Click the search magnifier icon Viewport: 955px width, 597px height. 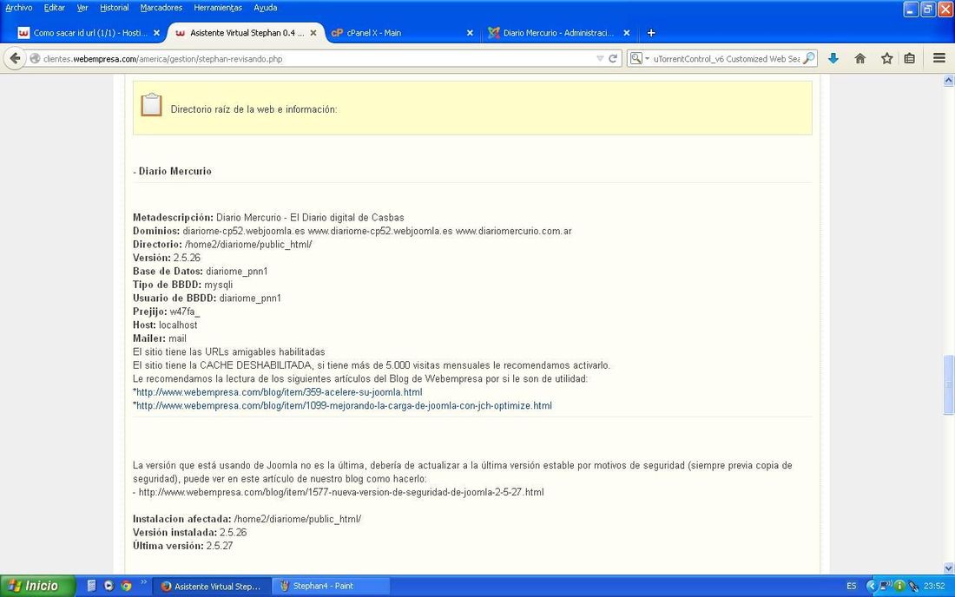coord(809,58)
